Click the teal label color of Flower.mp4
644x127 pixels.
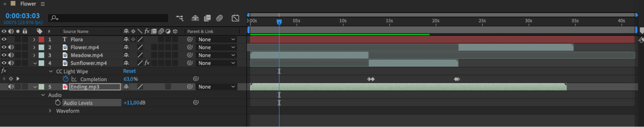pos(42,47)
